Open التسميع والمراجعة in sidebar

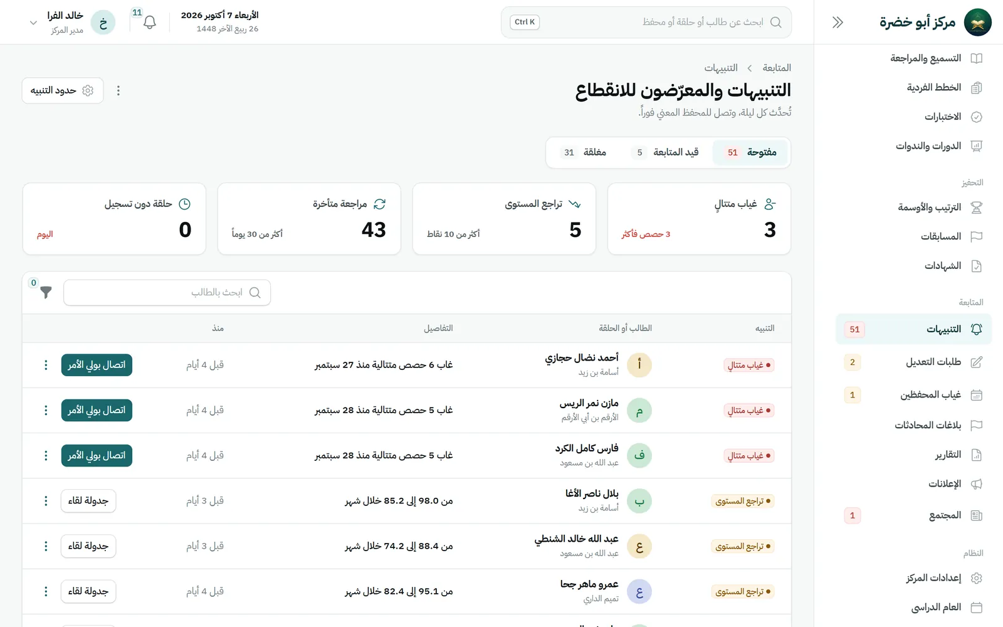(914, 58)
